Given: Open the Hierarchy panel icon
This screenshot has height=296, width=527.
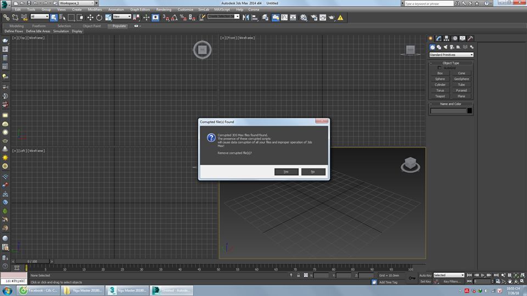Looking at the screenshot, I should point(447,38).
